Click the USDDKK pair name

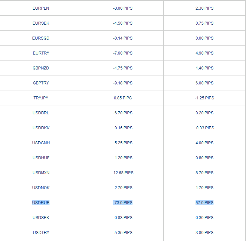[x=41, y=128]
